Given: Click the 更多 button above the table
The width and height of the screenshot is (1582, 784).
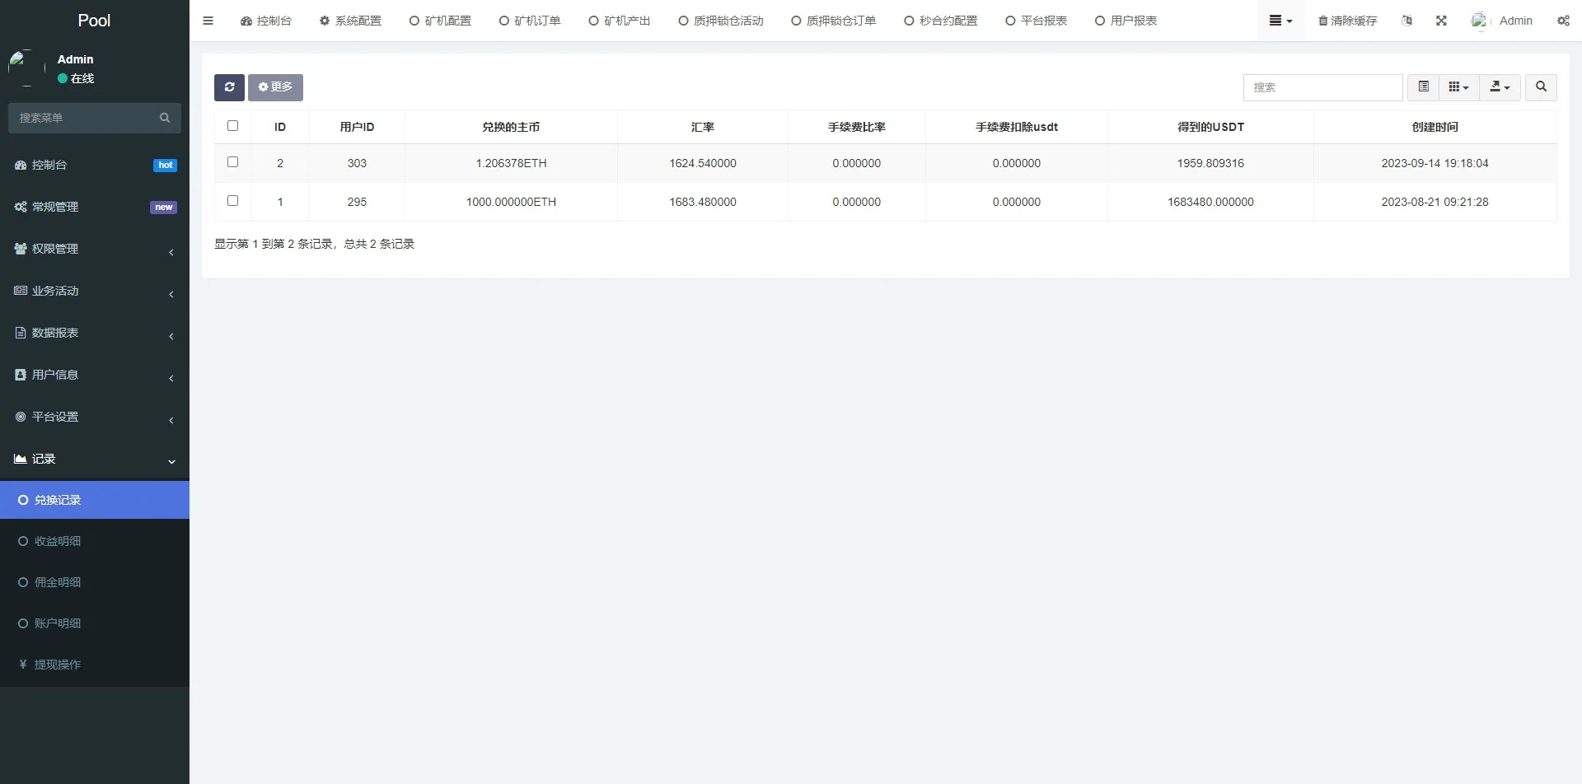Looking at the screenshot, I should [x=275, y=86].
